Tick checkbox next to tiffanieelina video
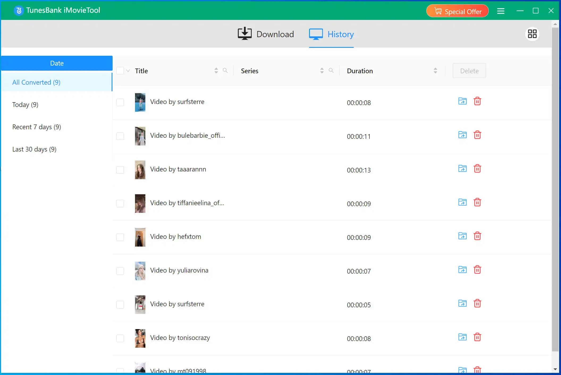The width and height of the screenshot is (561, 375). click(x=120, y=204)
